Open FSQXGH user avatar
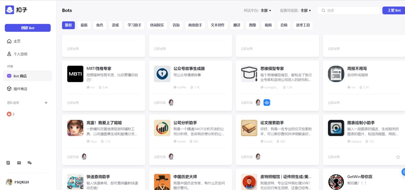The width and height of the screenshot is (405, 190). click(x=9, y=182)
